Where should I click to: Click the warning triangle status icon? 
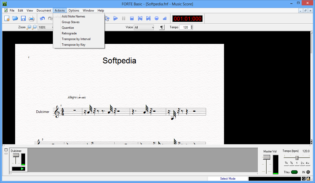coord(308,179)
